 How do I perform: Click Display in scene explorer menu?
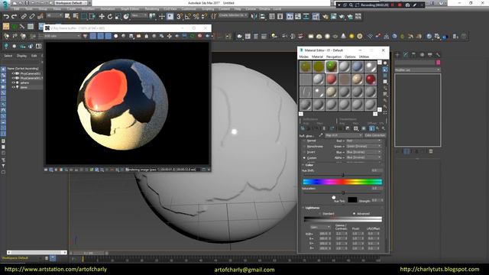[21, 56]
